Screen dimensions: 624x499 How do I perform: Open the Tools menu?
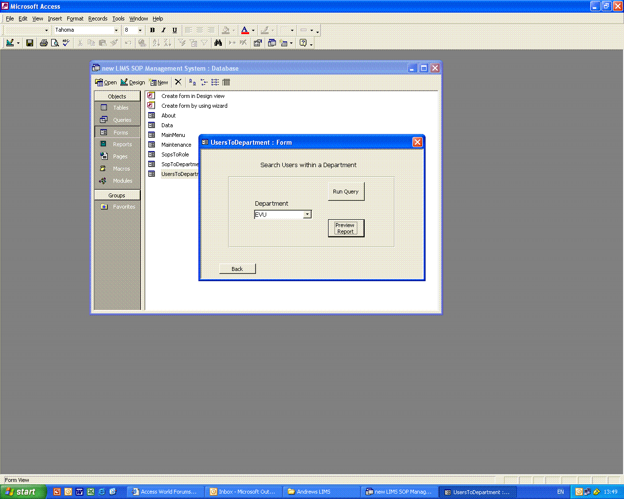point(118,19)
